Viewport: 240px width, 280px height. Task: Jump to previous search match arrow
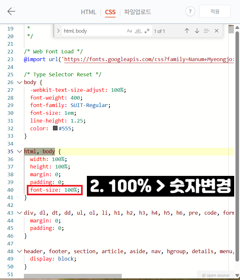(x=187, y=31)
